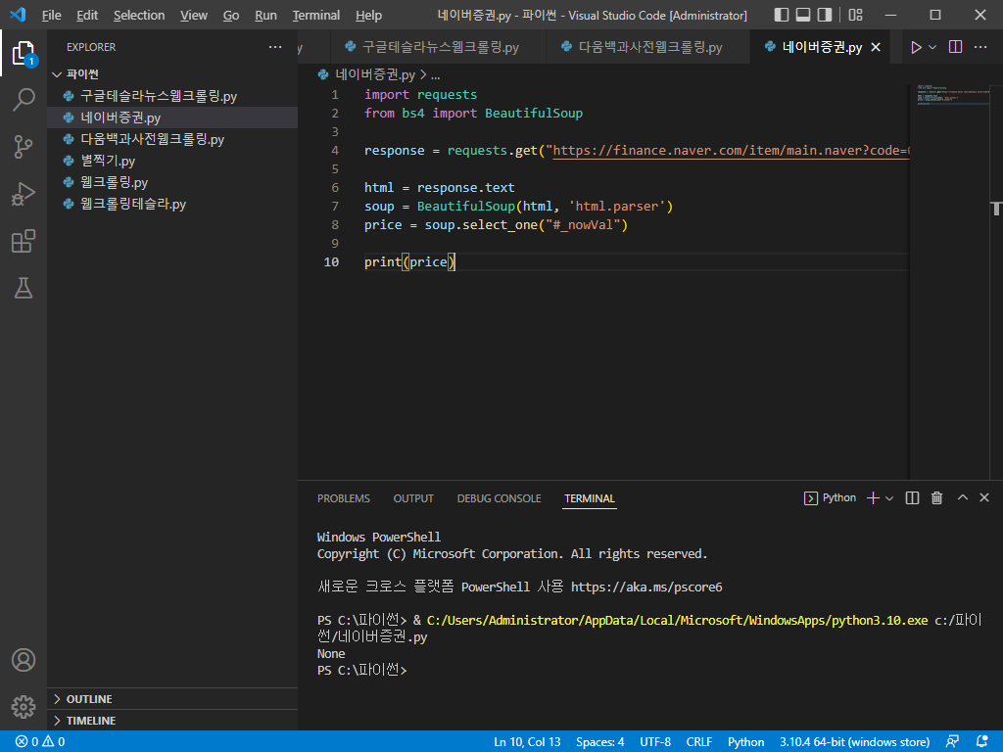The width and height of the screenshot is (1003, 752).
Task: Open editor More Actions ellipsis
Action: [979, 47]
